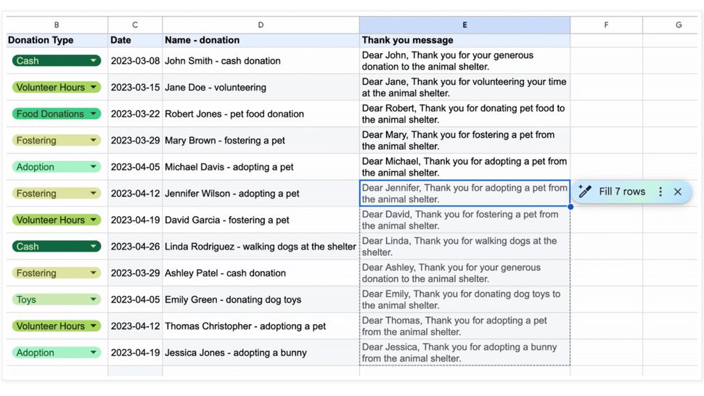Select the column G header

tap(679, 25)
